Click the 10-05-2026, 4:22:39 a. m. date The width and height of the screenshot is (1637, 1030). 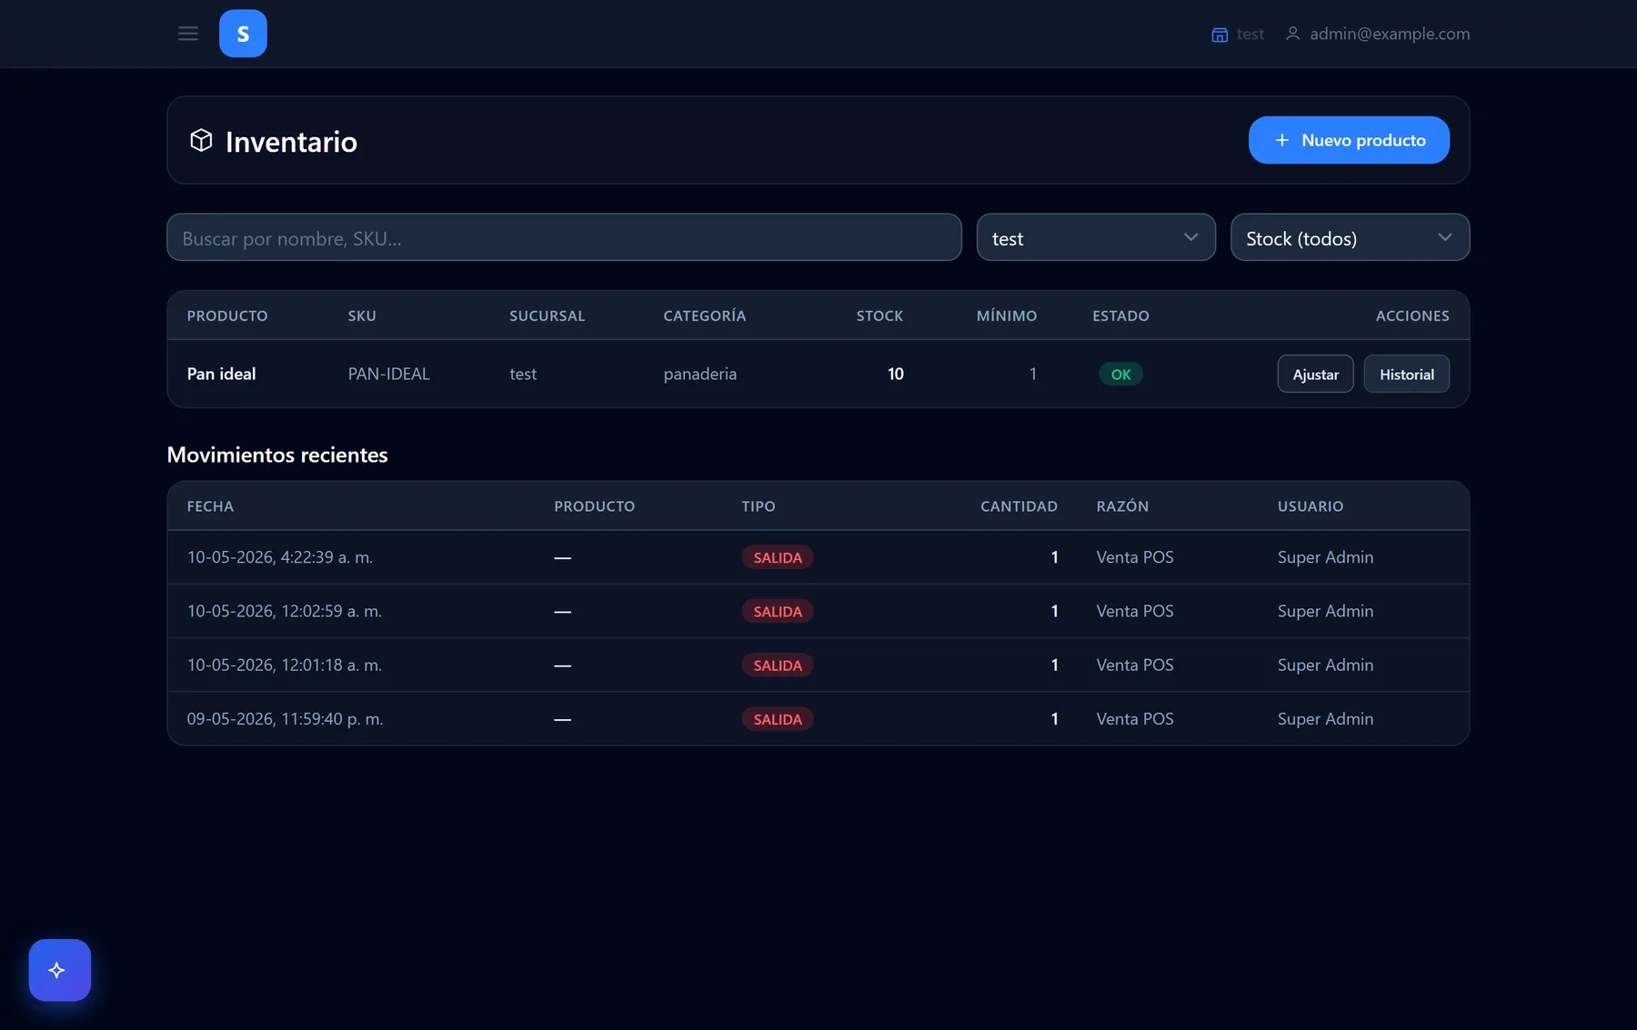(280, 557)
